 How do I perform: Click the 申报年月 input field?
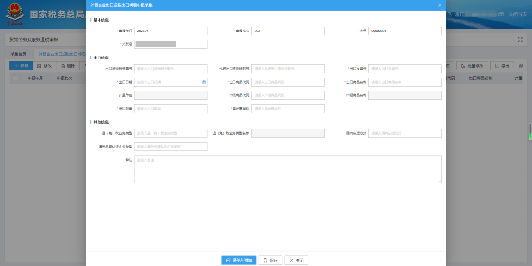(x=170, y=31)
